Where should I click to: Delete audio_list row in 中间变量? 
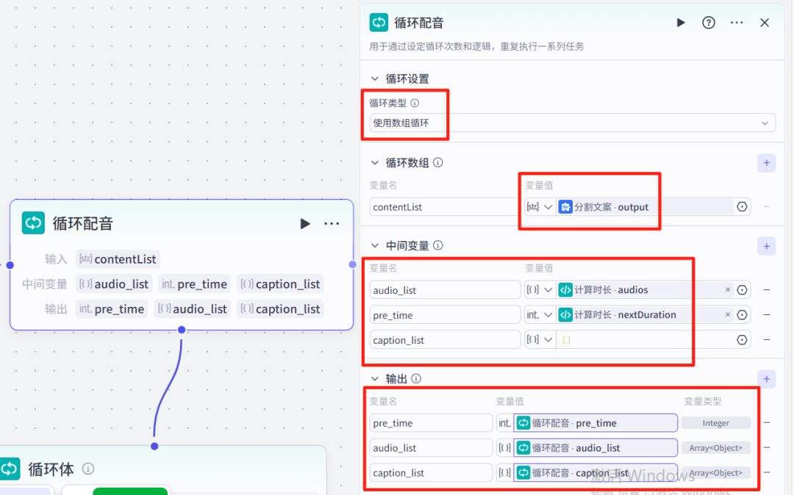767,289
